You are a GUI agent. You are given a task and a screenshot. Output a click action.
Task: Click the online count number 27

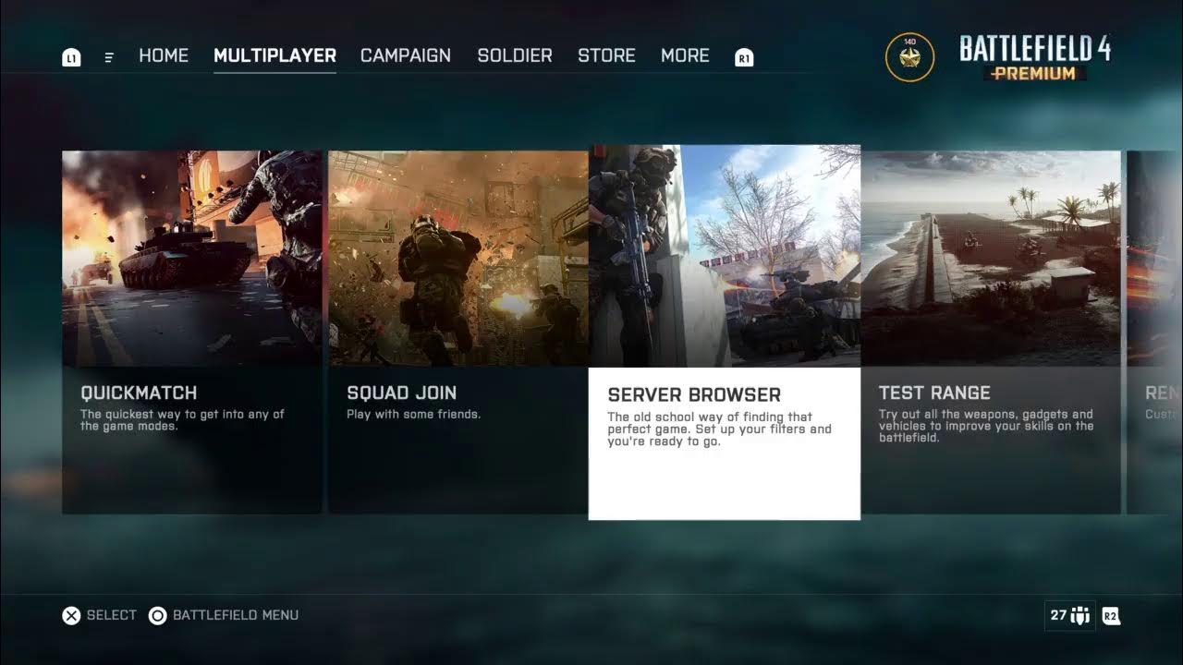point(1058,615)
